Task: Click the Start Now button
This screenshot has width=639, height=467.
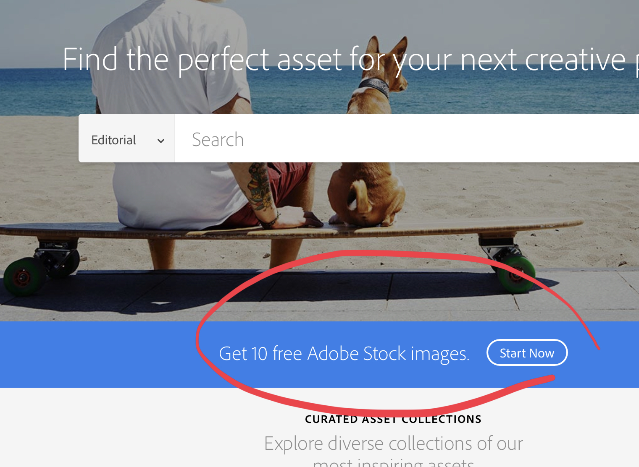Action: (x=527, y=353)
